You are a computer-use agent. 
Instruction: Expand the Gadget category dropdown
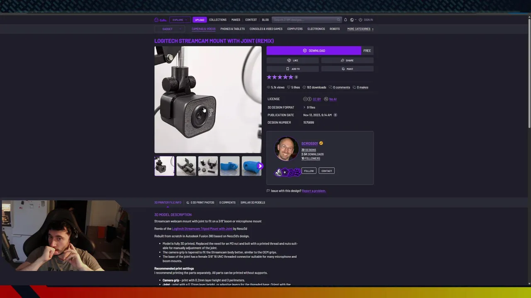170,29
